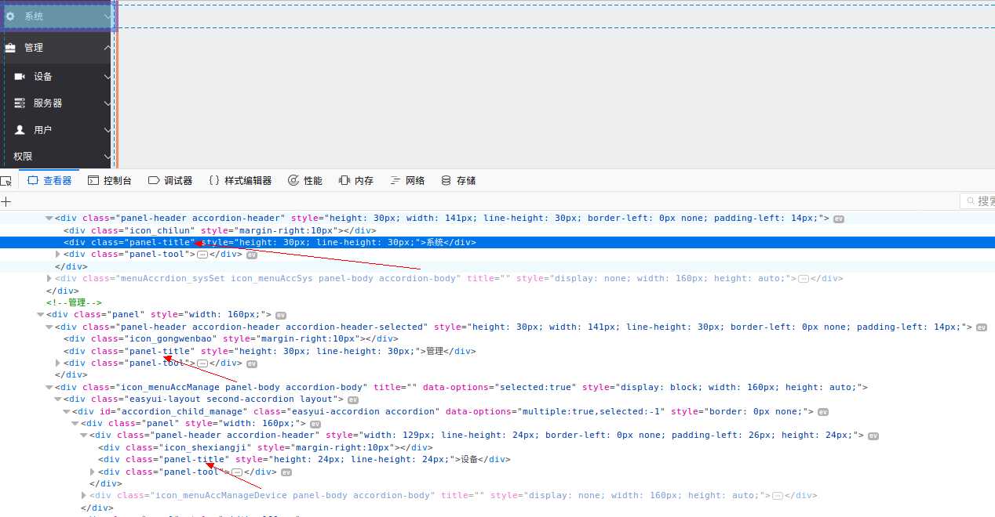Viewport: 995px width, 517px height.
Task: Switch to the 控制台 console tab
Action: point(110,181)
